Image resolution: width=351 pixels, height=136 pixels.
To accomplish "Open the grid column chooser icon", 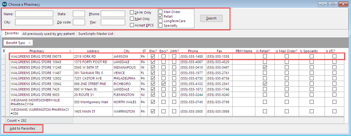I will click(4, 51).
